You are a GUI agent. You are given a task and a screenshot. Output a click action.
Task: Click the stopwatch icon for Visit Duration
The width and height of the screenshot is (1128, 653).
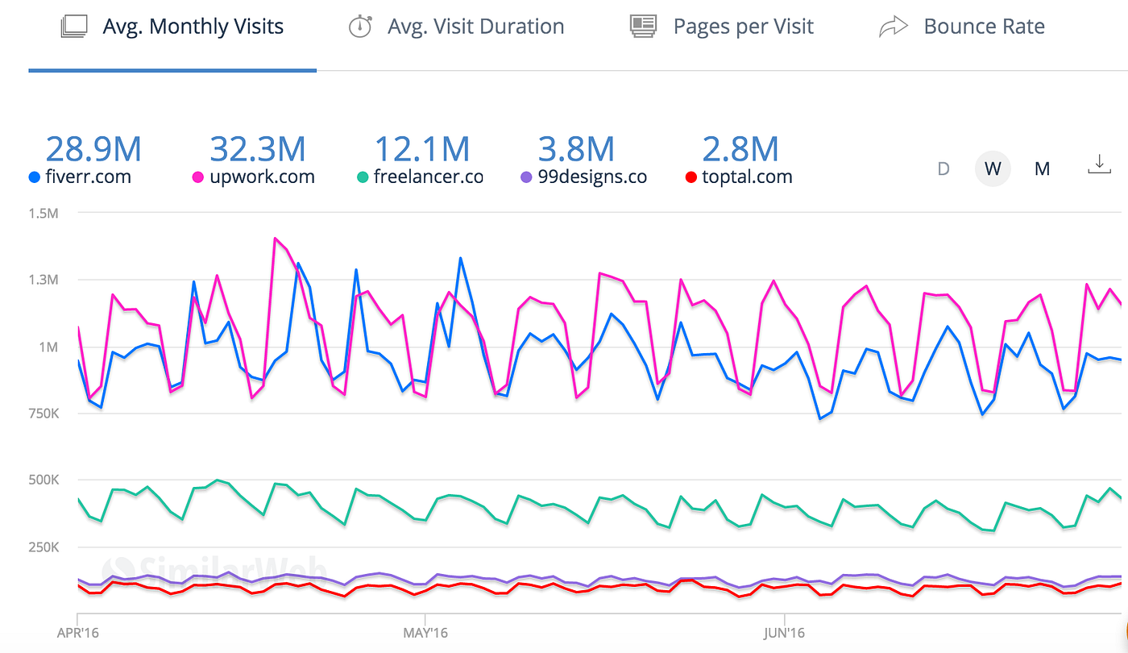pos(359,27)
